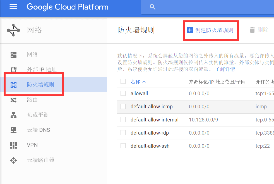This screenshot has width=274, height=184.
Task: Click the networking section logo icon
Action: click(13, 30)
